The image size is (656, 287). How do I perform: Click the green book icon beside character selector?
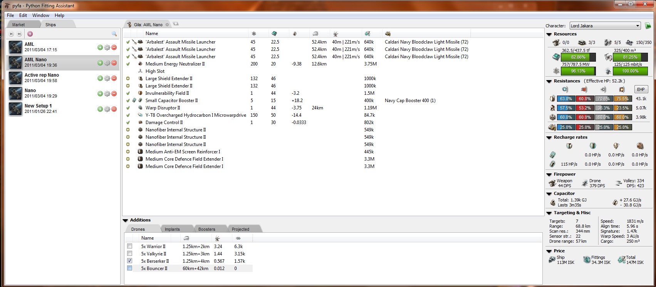[x=648, y=26]
